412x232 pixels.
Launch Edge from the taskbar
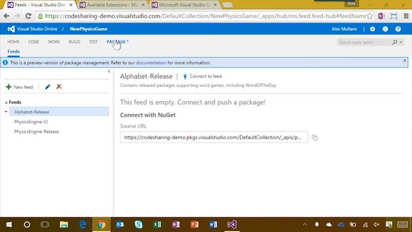[x=82, y=224]
